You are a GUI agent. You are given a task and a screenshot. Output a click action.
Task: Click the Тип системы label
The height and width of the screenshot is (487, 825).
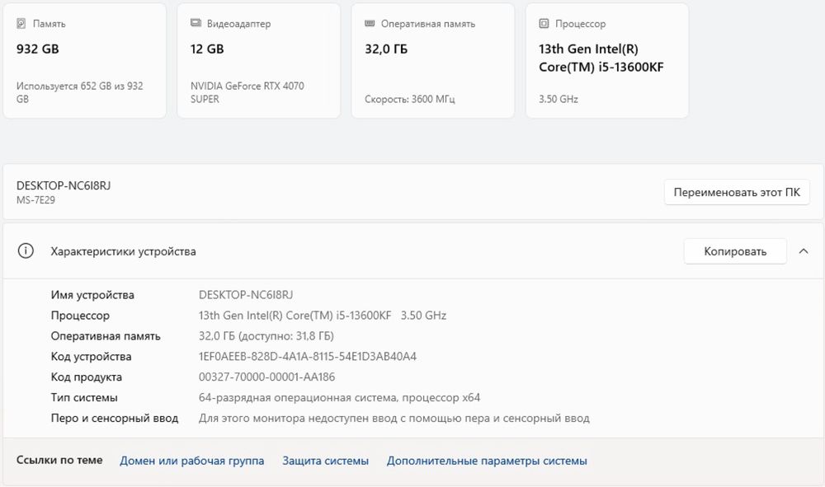(x=84, y=398)
